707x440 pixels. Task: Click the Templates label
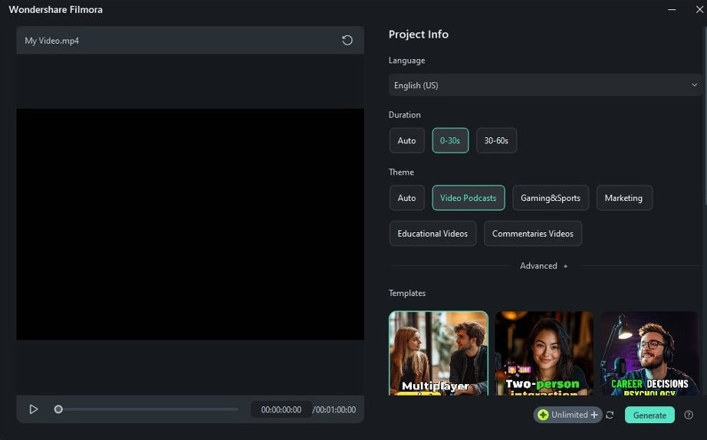click(x=407, y=293)
